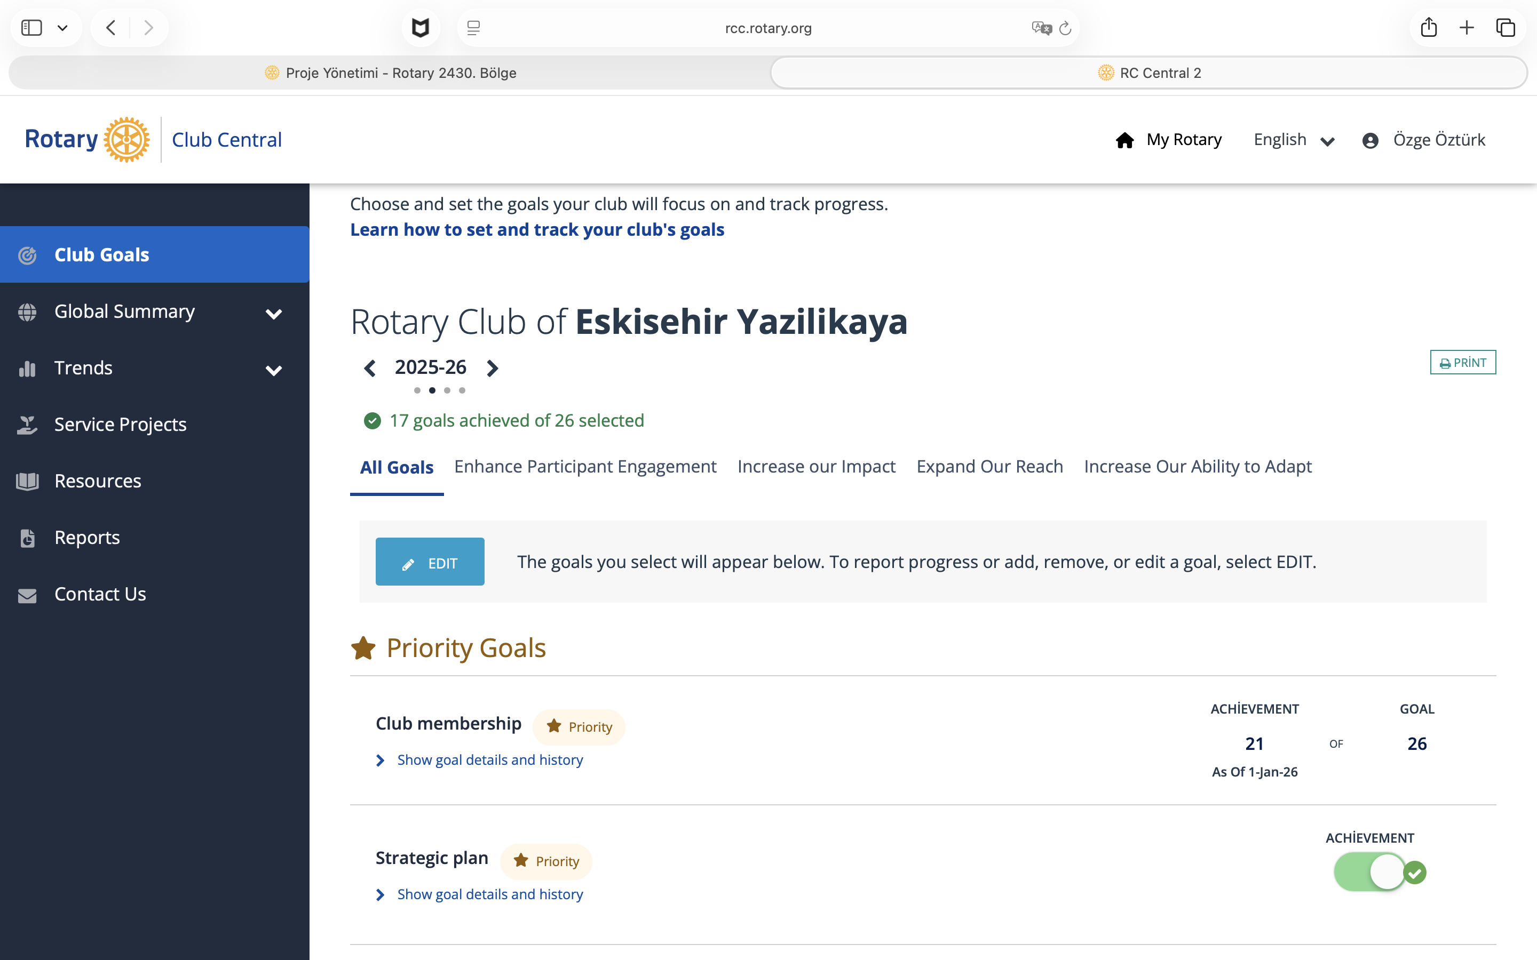Viewport: 1537px width, 960px height.
Task: Open the English language dropdown
Action: click(1293, 140)
